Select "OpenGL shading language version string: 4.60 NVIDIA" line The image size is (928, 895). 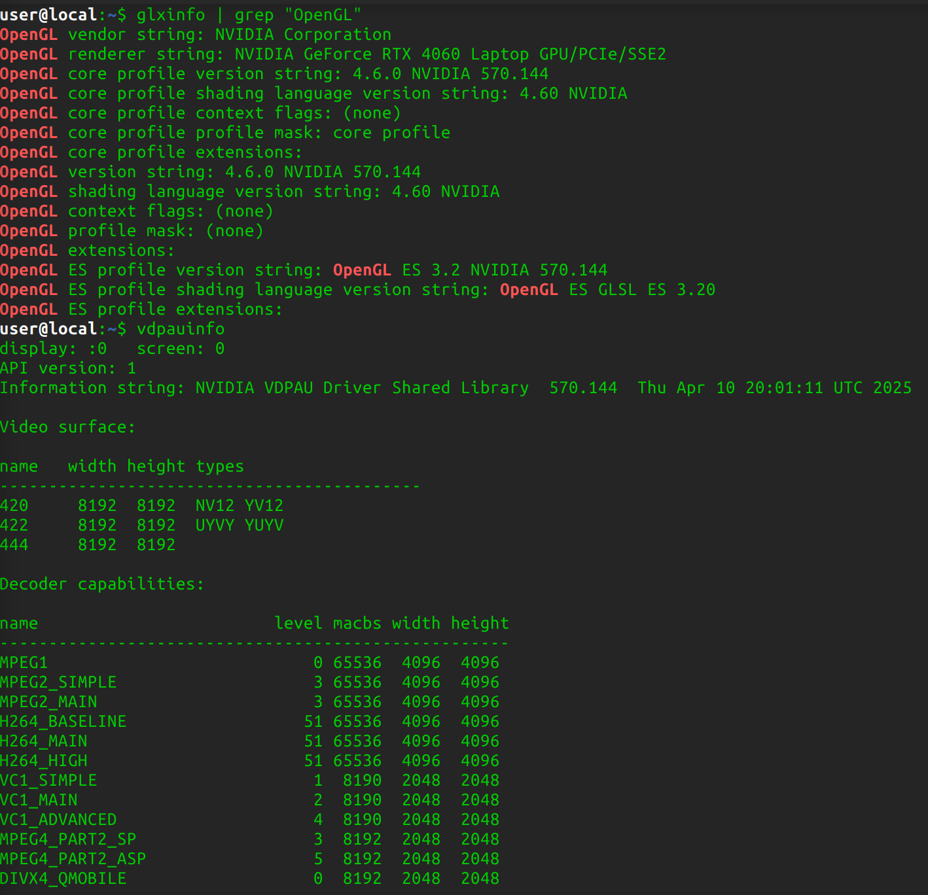pos(249,192)
